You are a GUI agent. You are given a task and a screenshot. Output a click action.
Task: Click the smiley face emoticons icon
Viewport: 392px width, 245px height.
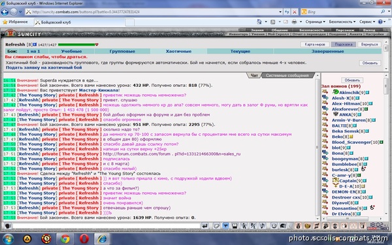(274, 226)
